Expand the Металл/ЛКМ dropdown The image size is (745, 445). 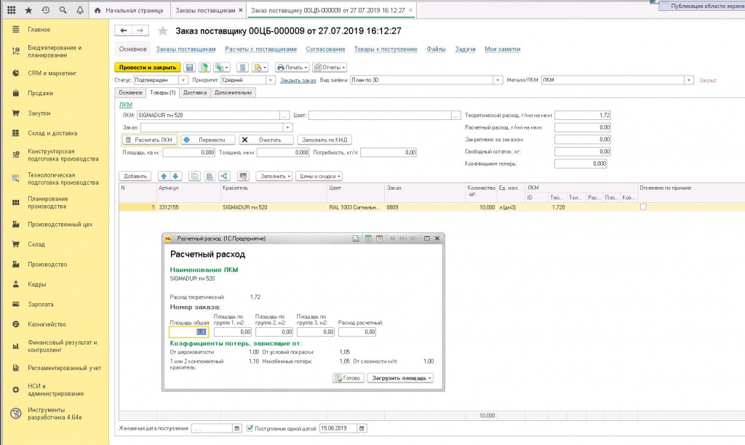click(688, 80)
